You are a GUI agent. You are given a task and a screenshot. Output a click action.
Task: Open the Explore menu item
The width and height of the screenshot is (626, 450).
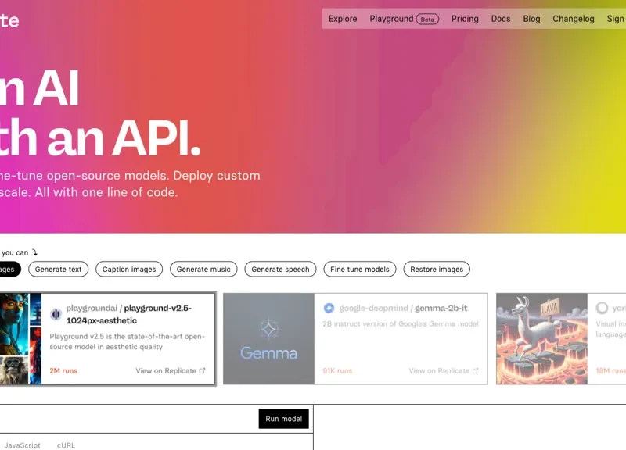click(343, 19)
